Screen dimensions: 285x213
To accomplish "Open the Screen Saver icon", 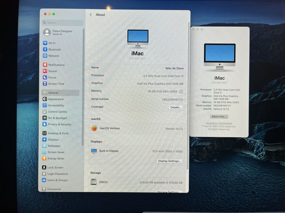I will 44,152.
